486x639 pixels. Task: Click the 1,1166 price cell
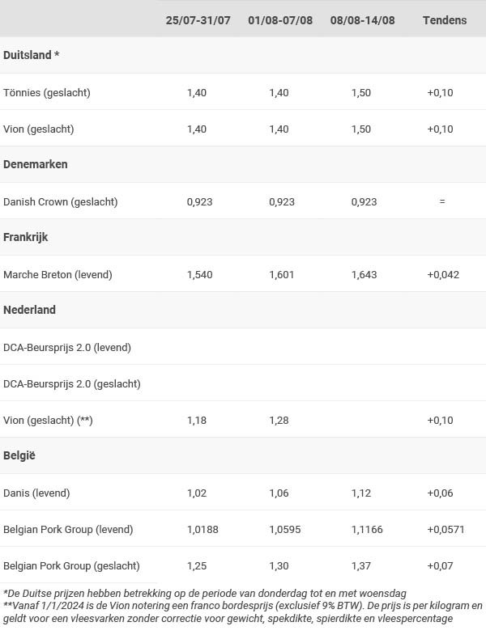tap(367, 529)
